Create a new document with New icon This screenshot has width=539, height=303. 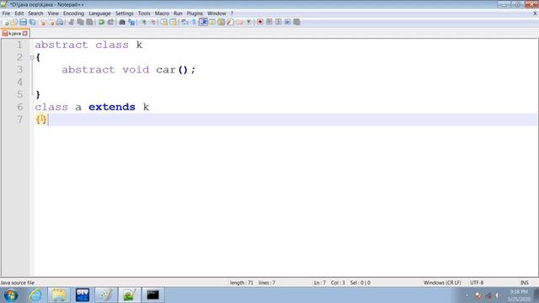[x=7, y=23]
